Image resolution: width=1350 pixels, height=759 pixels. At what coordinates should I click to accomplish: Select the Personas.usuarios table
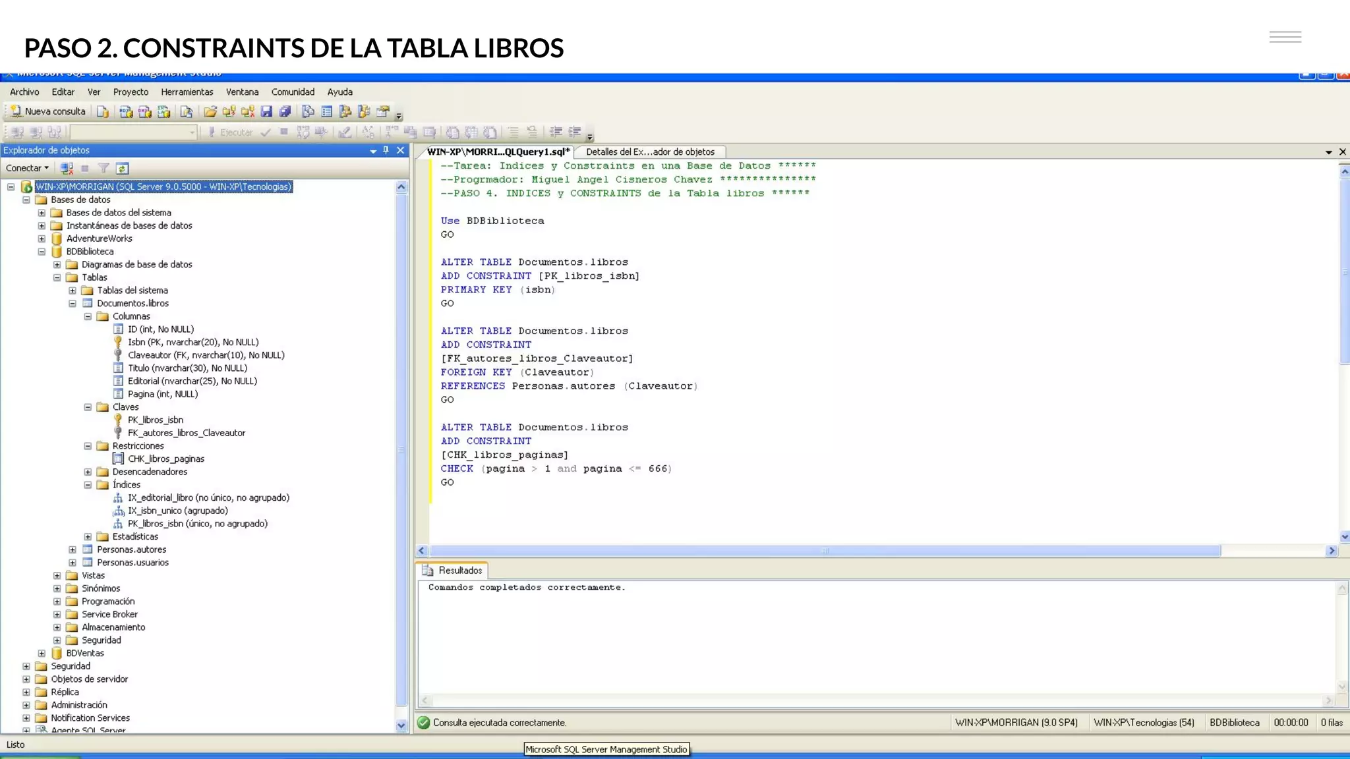132,563
